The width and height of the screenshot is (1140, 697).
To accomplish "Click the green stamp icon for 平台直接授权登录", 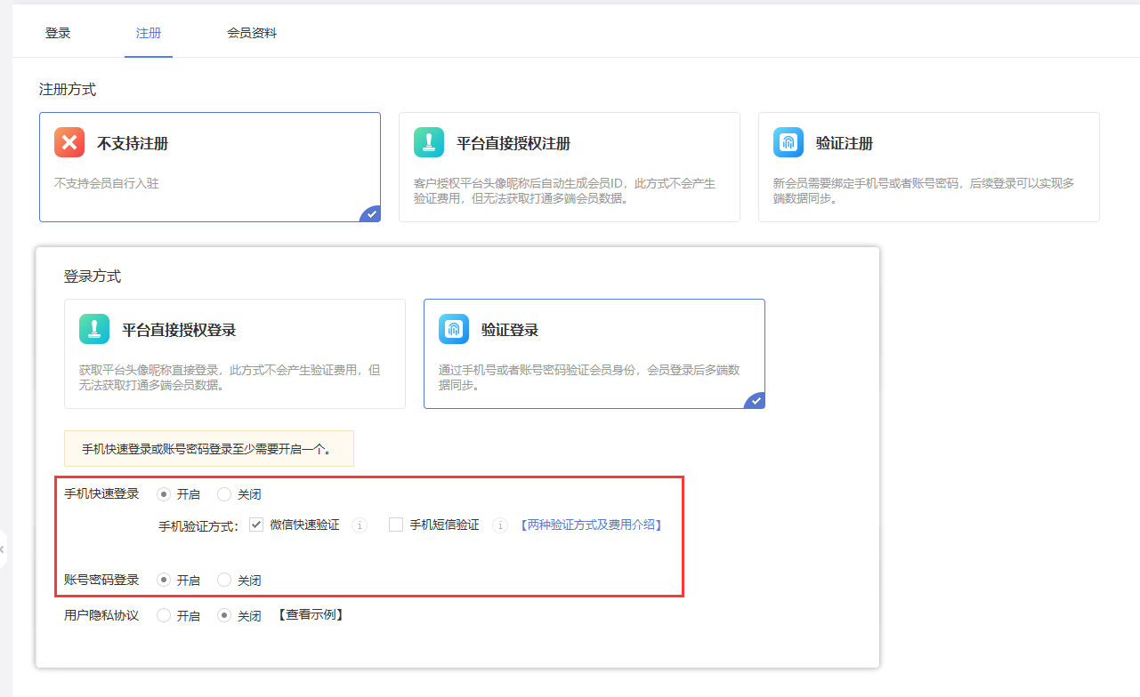I will 94,329.
